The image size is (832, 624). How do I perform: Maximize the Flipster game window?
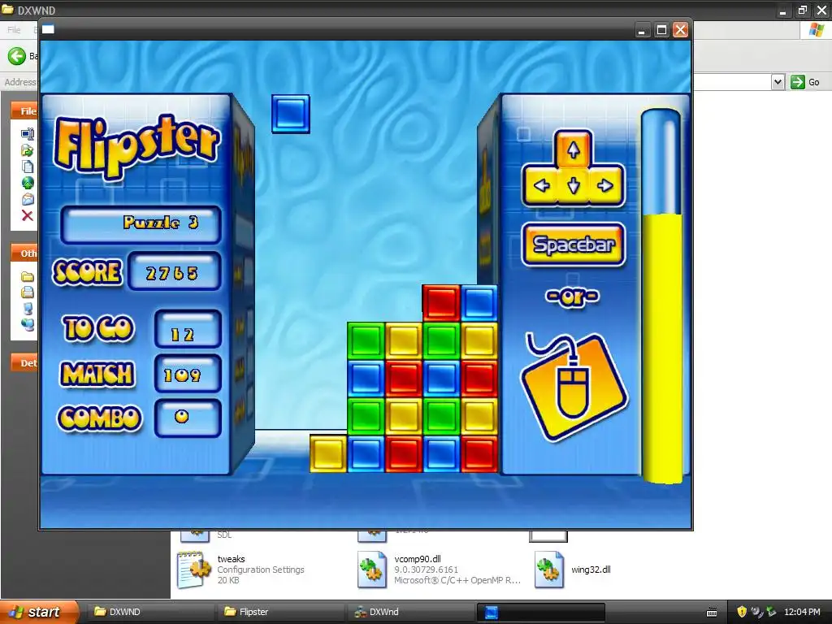coord(661,30)
